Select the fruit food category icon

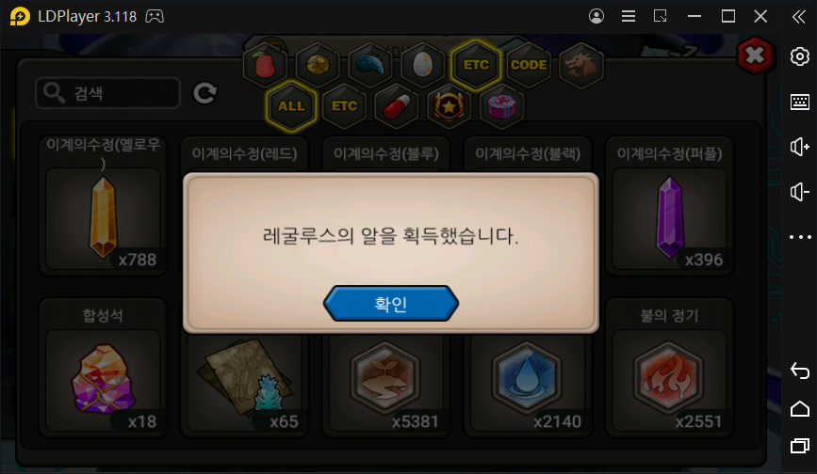[265, 65]
